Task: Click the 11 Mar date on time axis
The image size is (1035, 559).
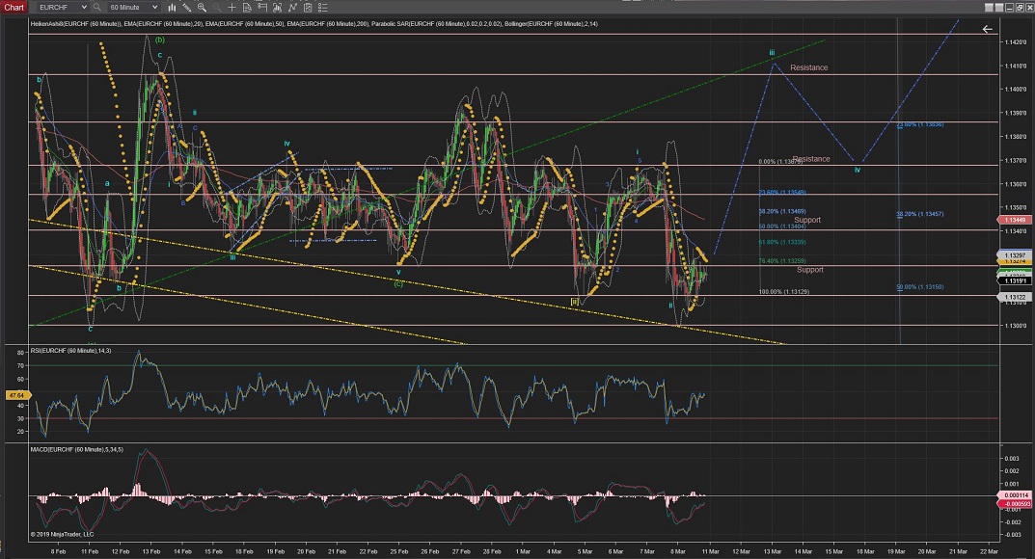Action: [710, 551]
